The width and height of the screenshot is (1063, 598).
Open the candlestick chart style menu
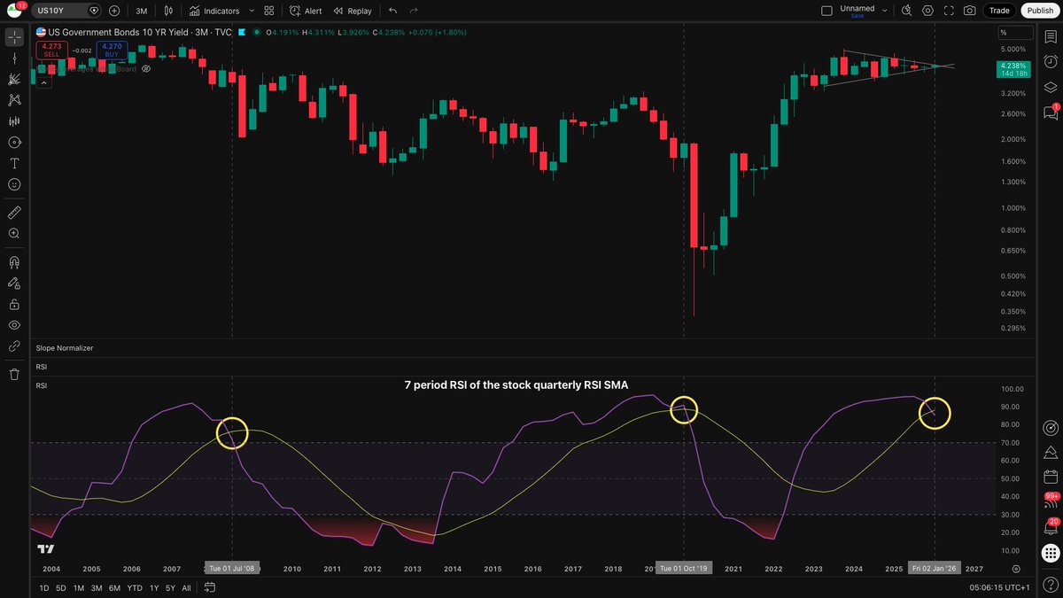point(167,11)
